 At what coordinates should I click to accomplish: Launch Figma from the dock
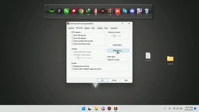[x=59, y=11]
